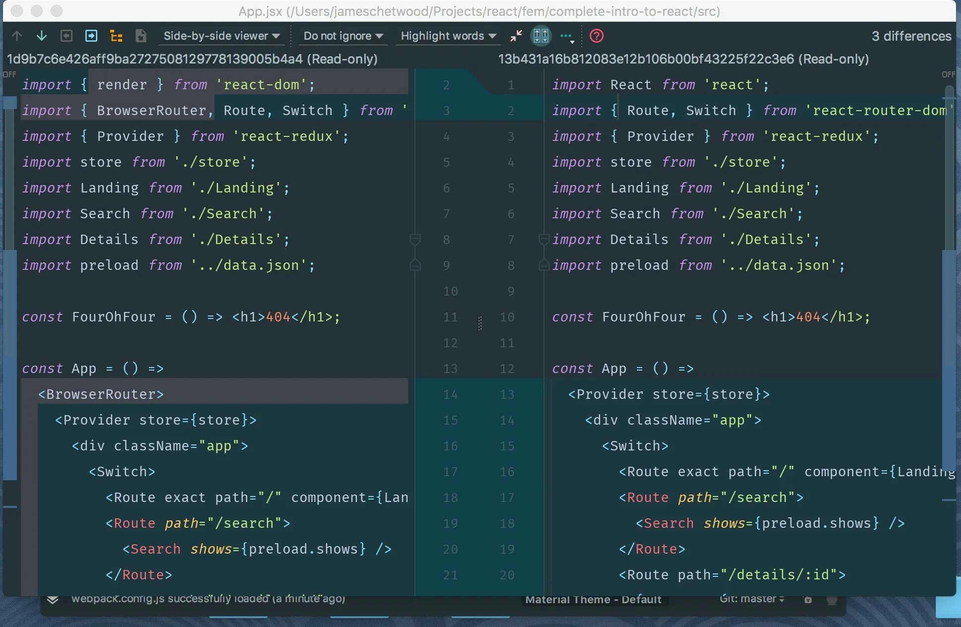961x627 pixels.
Task: Compare next file icon
Action: tap(91, 36)
